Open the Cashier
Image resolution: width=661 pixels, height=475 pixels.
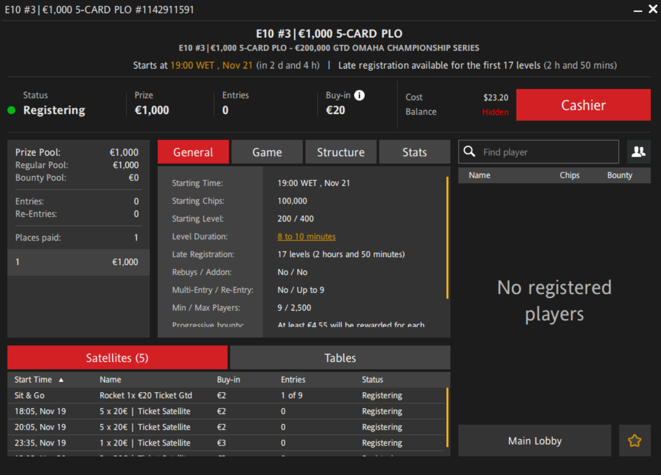tap(583, 105)
